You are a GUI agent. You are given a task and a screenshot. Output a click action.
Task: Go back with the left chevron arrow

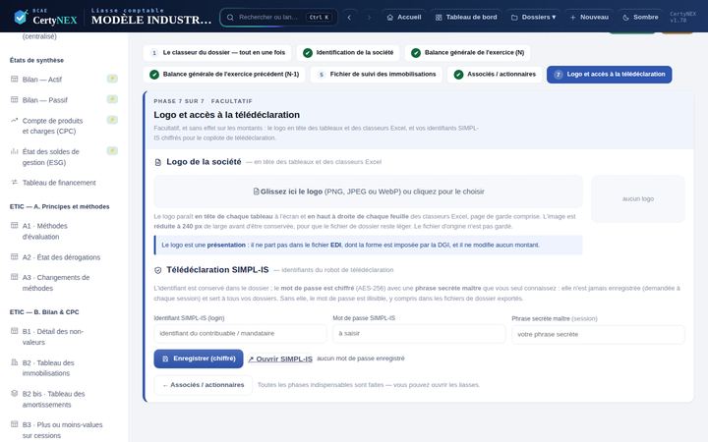click(349, 17)
